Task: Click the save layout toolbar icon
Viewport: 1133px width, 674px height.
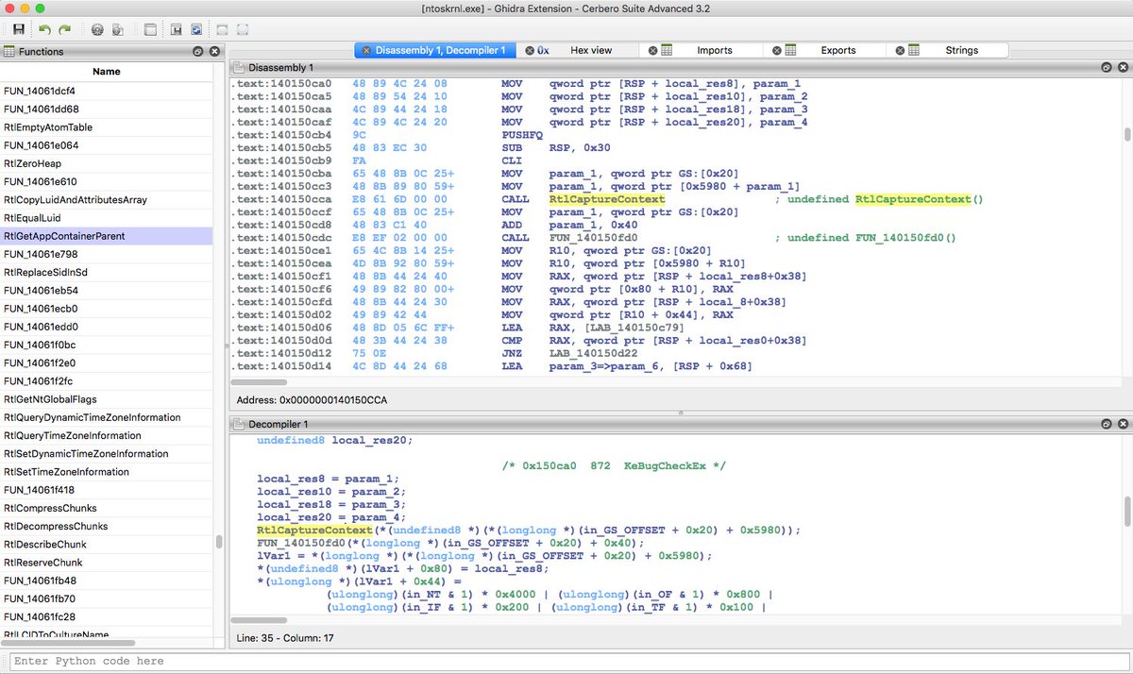Action: (x=176, y=30)
